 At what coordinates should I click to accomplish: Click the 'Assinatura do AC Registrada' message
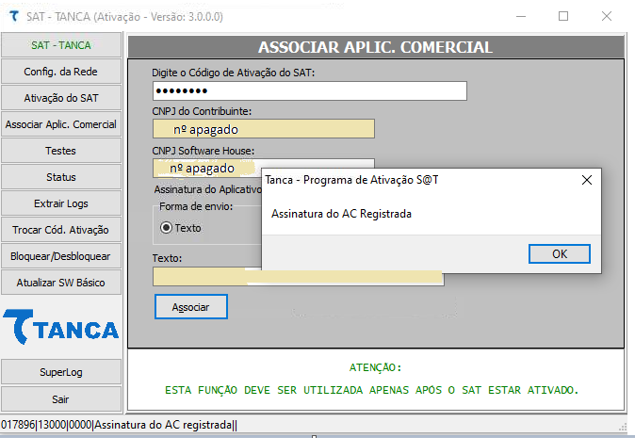[341, 214]
